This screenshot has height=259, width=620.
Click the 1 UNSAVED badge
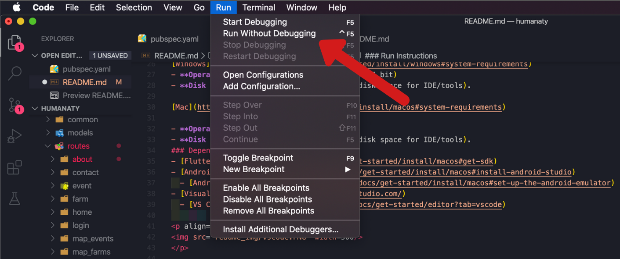click(x=110, y=56)
